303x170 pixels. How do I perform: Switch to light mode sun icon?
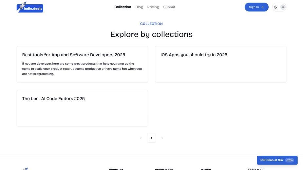[283, 7]
